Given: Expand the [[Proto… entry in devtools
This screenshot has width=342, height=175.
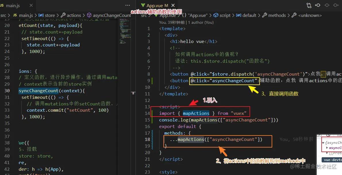Looking at the screenshot, I should (327, 153).
